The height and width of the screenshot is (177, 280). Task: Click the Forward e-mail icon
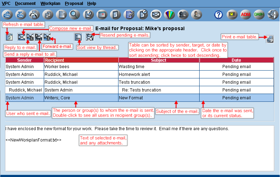tap(47, 37)
